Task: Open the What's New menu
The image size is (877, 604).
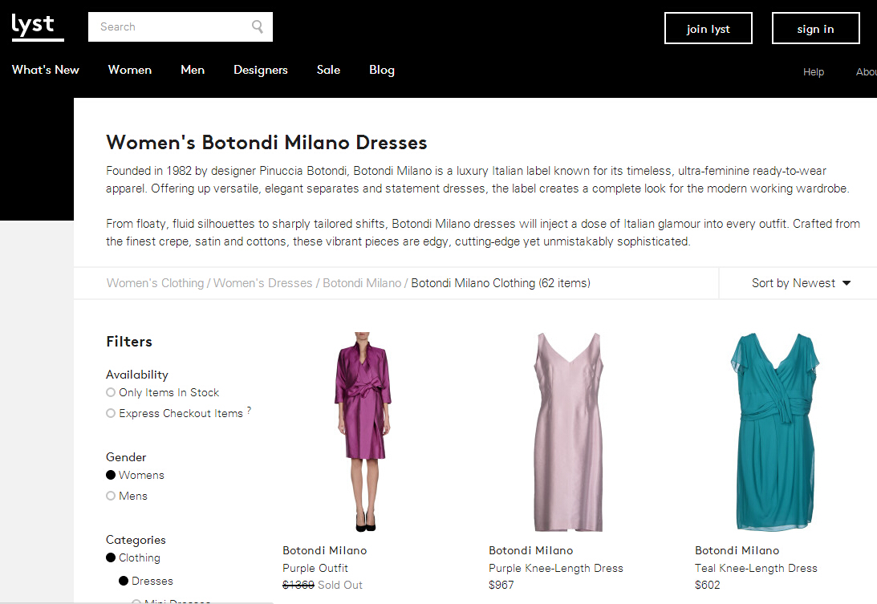Action: (45, 70)
